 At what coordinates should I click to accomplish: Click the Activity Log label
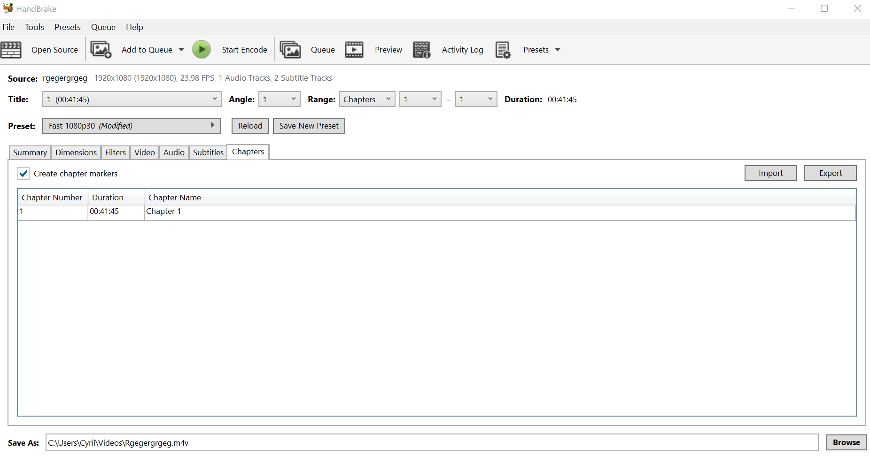click(x=463, y=50)
